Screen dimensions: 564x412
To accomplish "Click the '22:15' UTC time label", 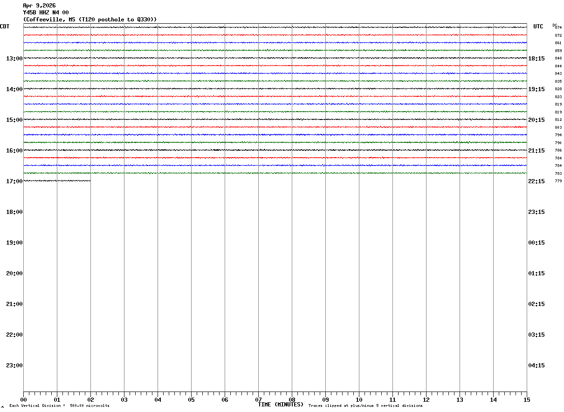I will tap(536, 181).
